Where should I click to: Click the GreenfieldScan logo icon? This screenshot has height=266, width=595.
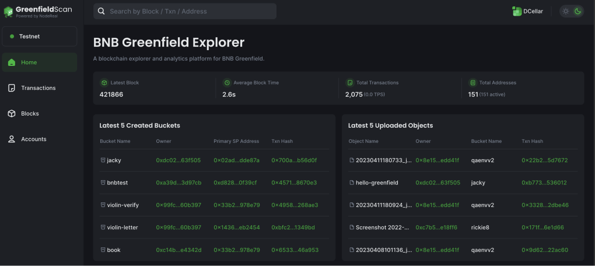pyautogui.click(x=8, y=11)
